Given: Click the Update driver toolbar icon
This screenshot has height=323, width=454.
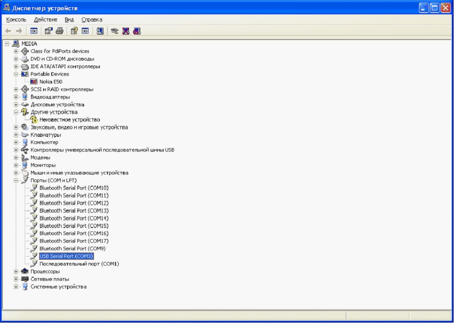Looking at the screenshot, I should 115,31.
